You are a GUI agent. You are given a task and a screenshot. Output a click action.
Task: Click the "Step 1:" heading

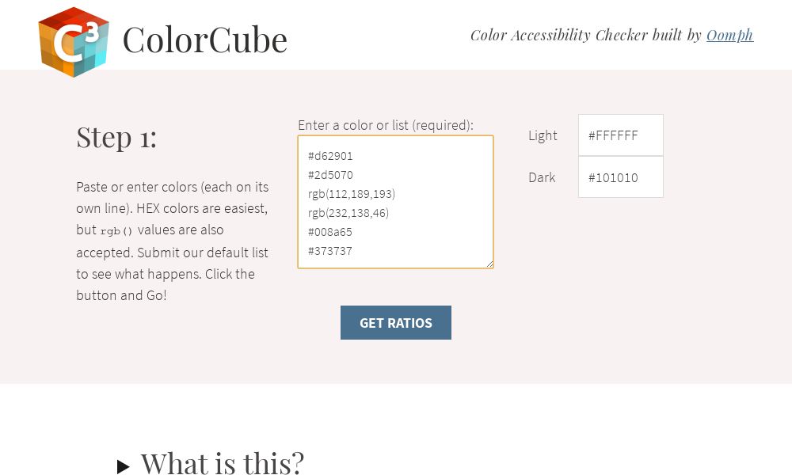[116, 138]
